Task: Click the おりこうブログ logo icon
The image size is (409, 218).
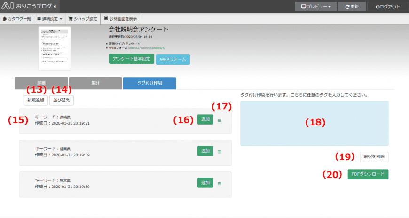Action: tap(8, 6)
